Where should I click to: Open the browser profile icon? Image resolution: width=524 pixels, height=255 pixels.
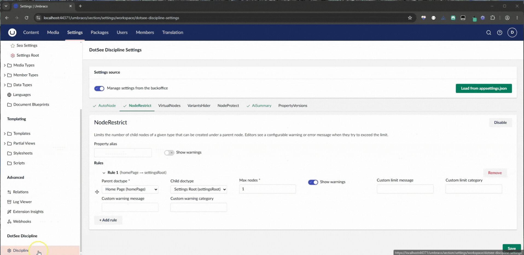[x=507, y=18]
